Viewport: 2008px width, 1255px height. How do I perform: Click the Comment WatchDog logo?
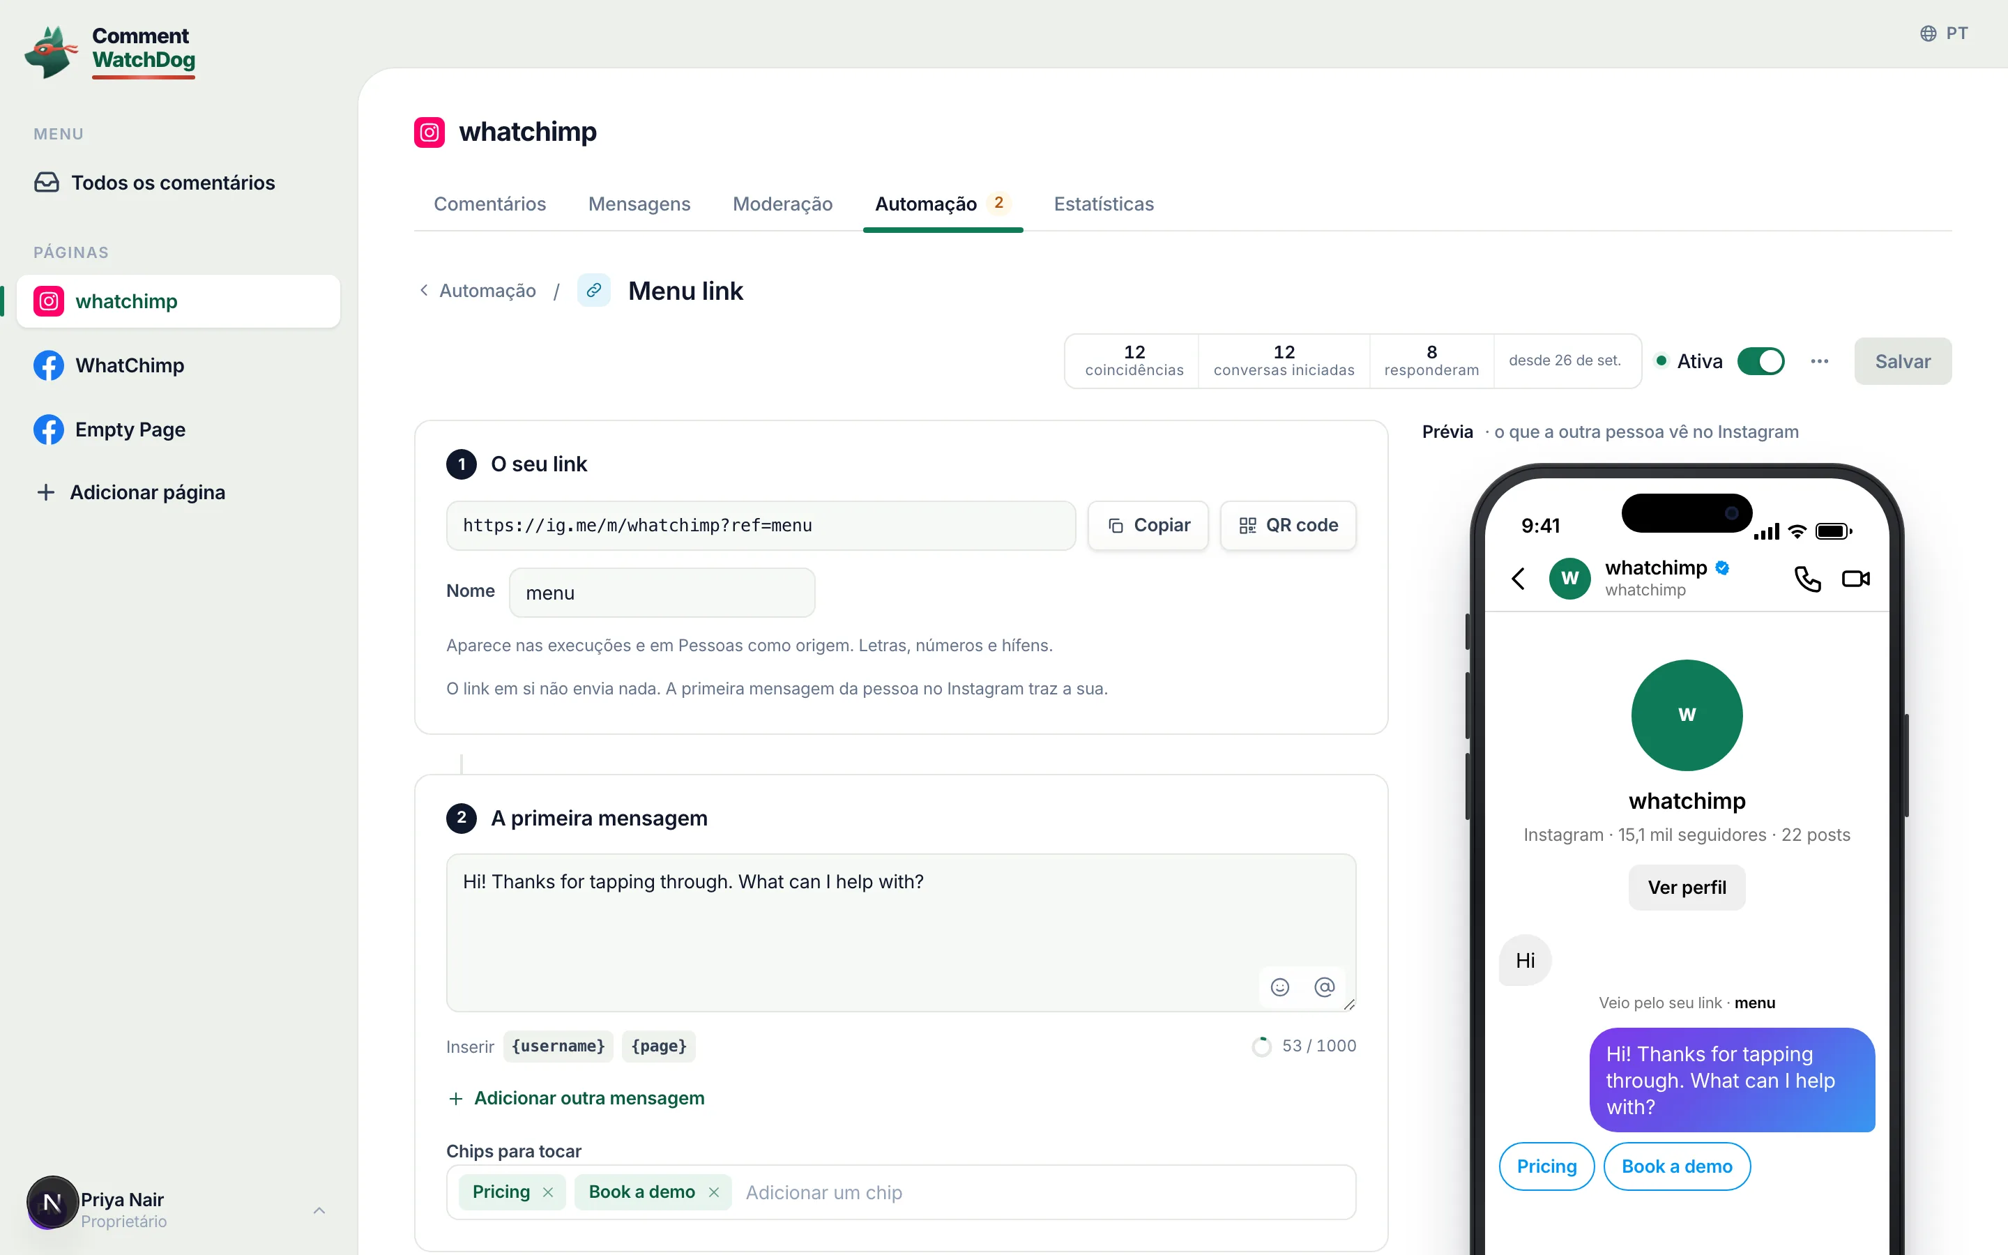[110, 52]
